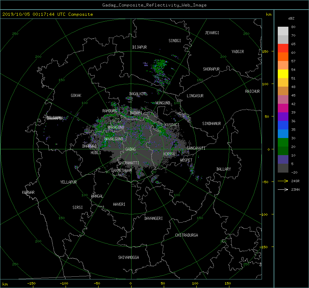Select the LINGASUR label

coord(195,96)
